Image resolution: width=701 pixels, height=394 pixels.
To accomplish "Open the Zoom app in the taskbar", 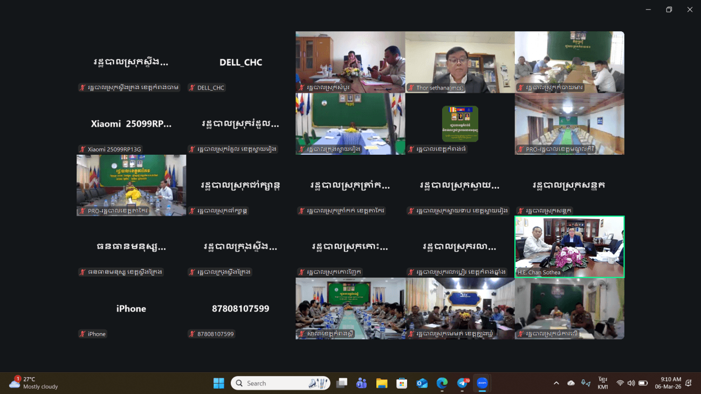I will [482, 383].
